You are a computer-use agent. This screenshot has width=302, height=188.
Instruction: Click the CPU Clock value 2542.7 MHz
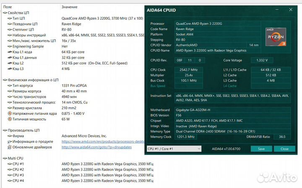(x=189, y=70)
